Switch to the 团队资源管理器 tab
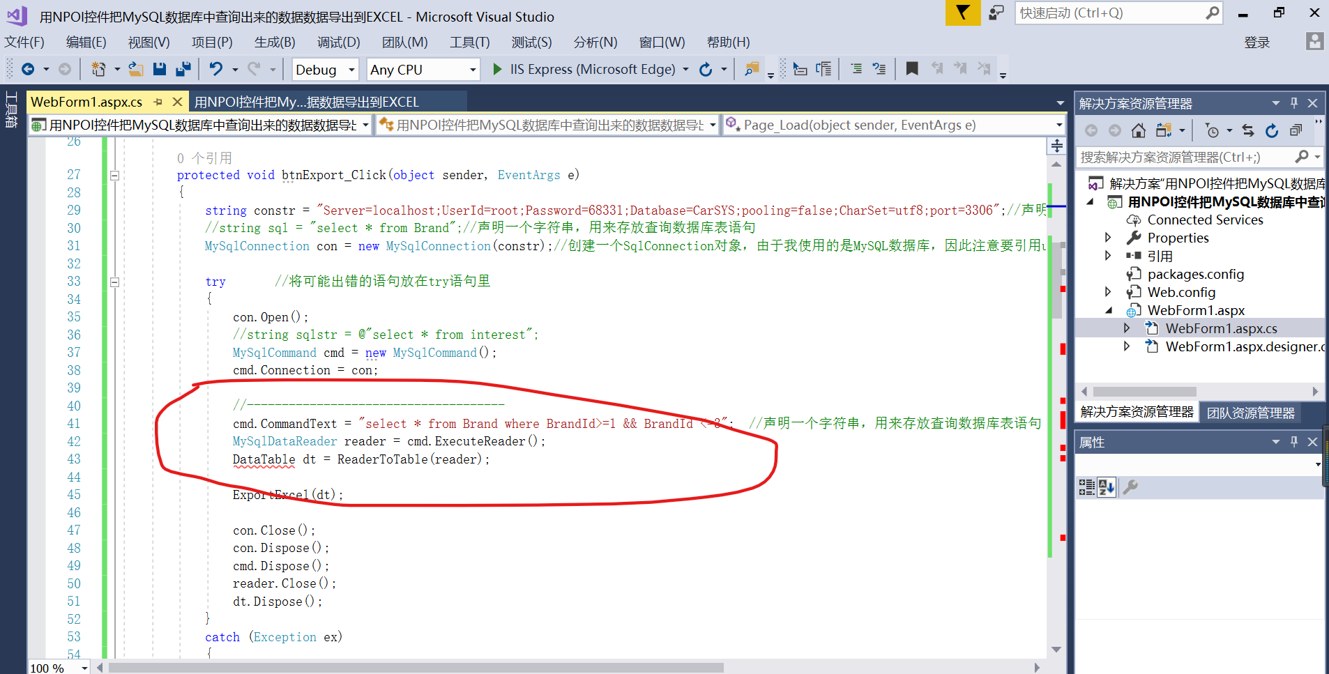Image resolution: width=1329 pixels, height=674 pixels. (x=1250, y=413)
